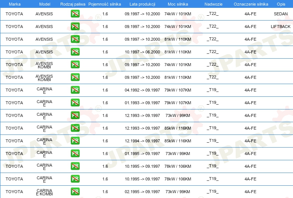The width and height of the screenshot is (293, 198).
Task: Click fuel icon in AVENSIS 09.1997 81kW row
Action: click(75, 39)
